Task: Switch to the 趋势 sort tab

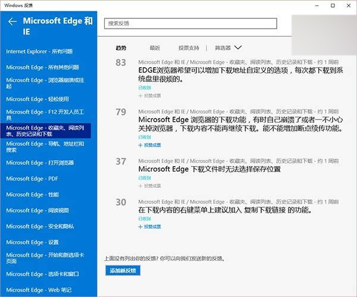Action: (x=121, y=48)
